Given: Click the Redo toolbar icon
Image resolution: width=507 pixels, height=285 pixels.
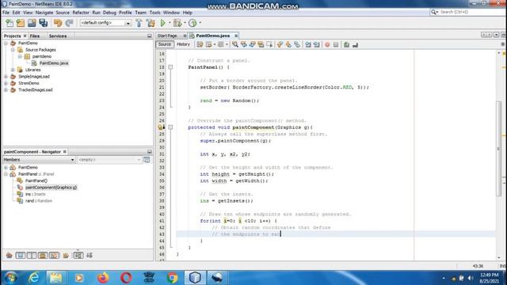Looking at the screenshot, I should click(x=69, y=23).
